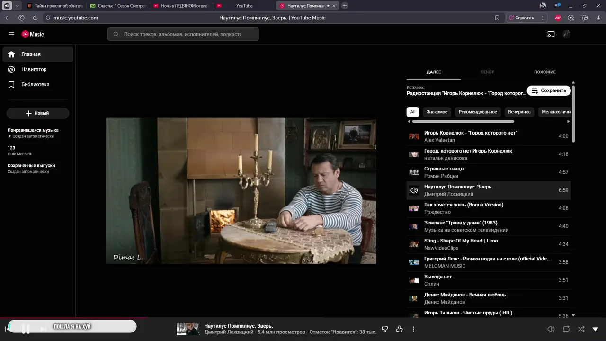Focus the music search field

tap(183, 34)
